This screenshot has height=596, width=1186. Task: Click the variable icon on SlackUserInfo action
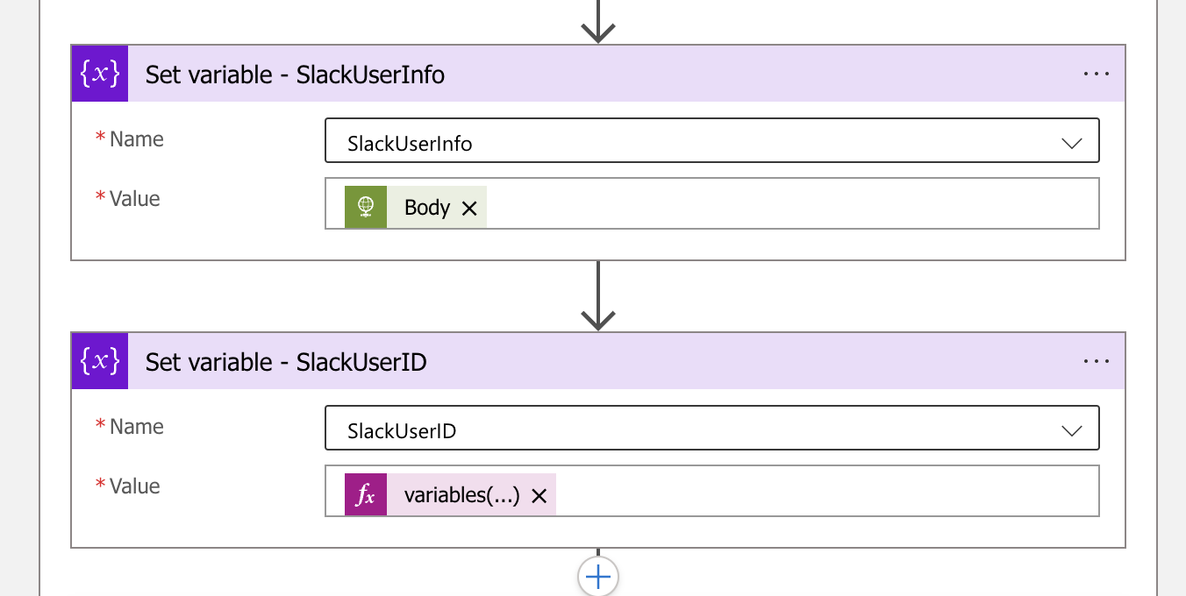click(100, 74)
